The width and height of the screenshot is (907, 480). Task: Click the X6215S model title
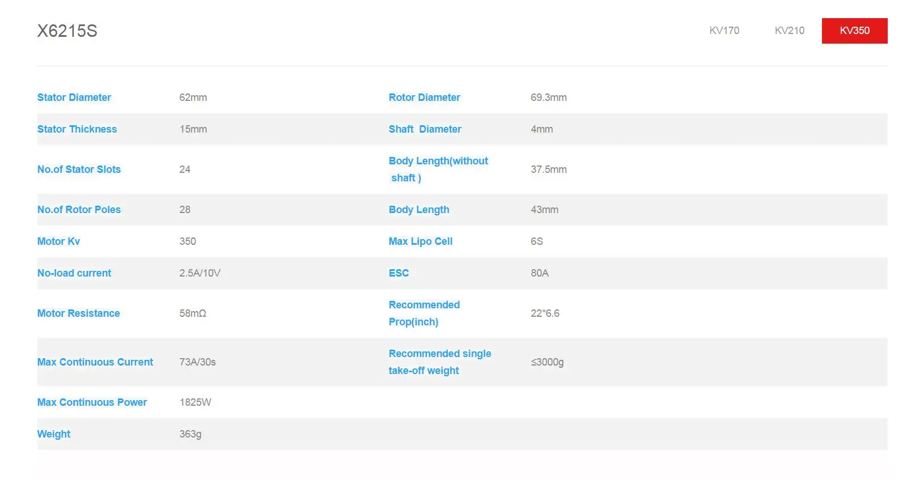click(67, 31)
